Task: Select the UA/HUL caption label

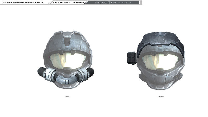Action: (161, 96)
